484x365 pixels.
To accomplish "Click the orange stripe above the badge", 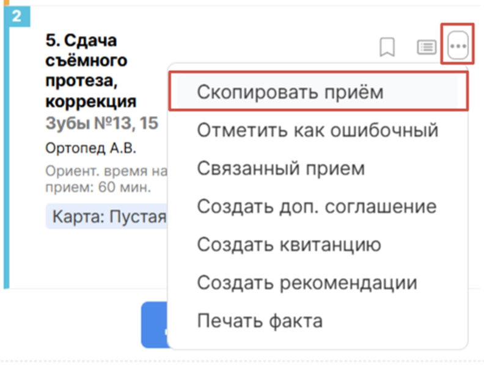I will (x=6, y=3).
